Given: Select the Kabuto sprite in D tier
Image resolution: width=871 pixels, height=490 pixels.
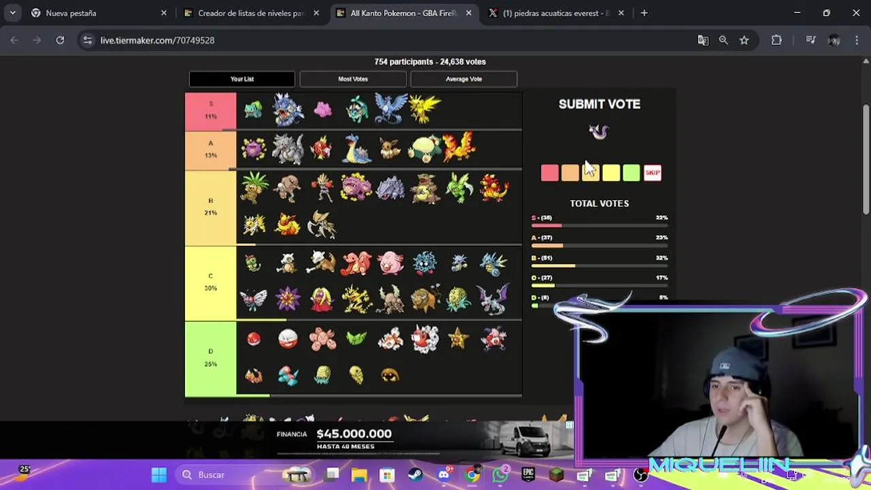Looking at the screenshot, I should (391, 375).
